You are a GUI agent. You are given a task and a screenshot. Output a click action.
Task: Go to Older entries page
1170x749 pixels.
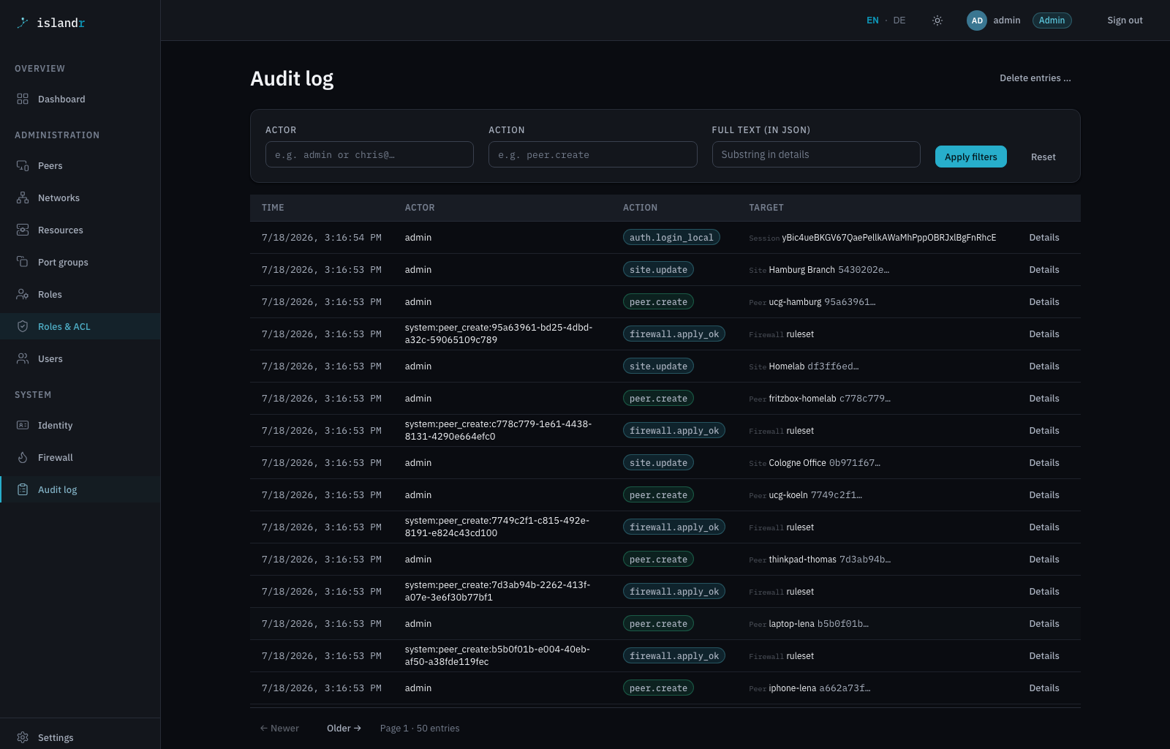pyautogui.click(x=344, y=728)
